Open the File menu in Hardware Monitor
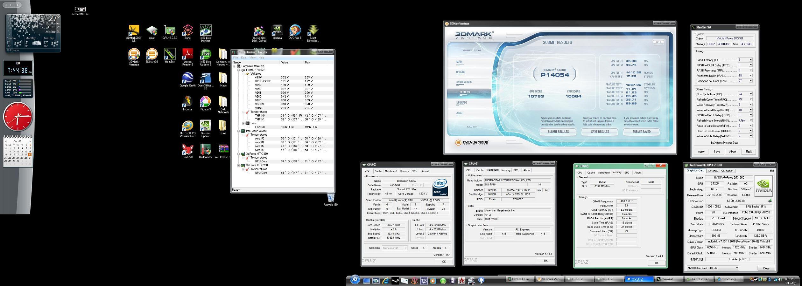 (236, 58)
